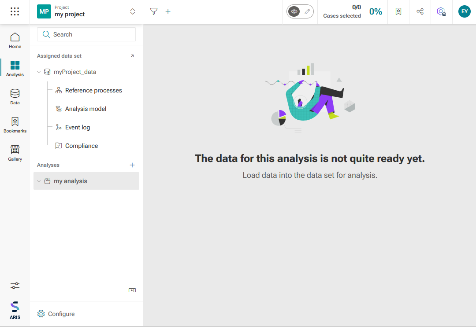Open the app launcher grid icon
The image size is (476, 327).
tap(15, 11)
